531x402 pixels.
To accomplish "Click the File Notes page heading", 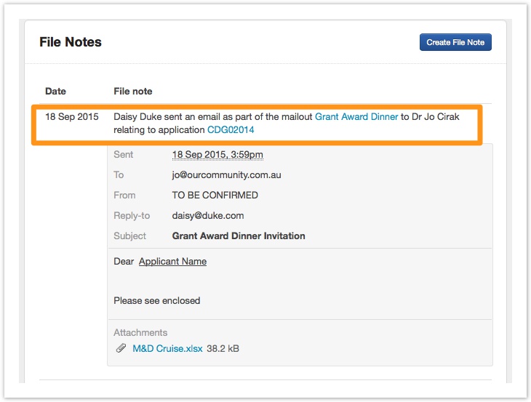I will click(71, 42).
